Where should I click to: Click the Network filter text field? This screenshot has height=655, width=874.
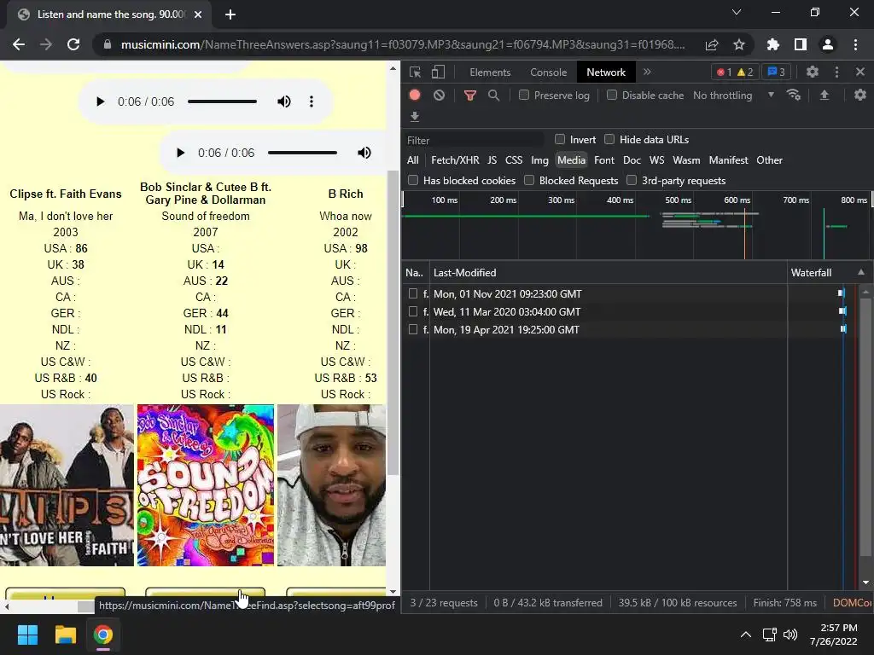[x=474, y=141]
